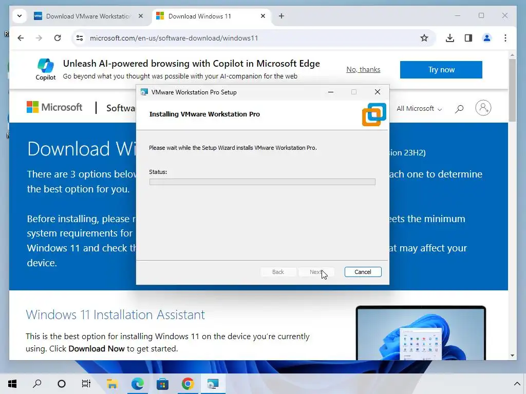Open site information icon in address bar

[x=80, y=38]
